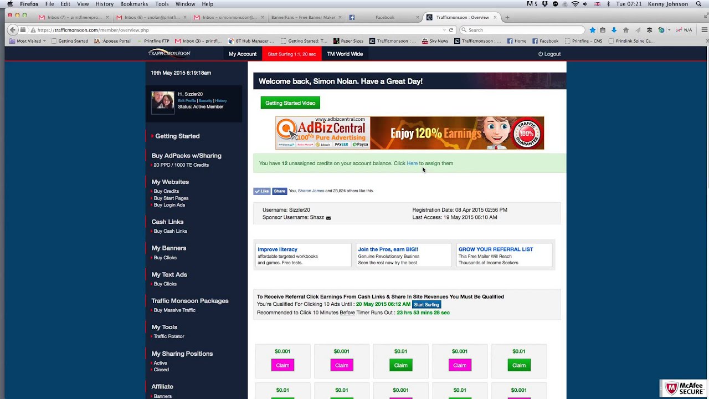Click the McAfee Secure badge
This screenshot has height=399, width=709.
click(684, 388)
